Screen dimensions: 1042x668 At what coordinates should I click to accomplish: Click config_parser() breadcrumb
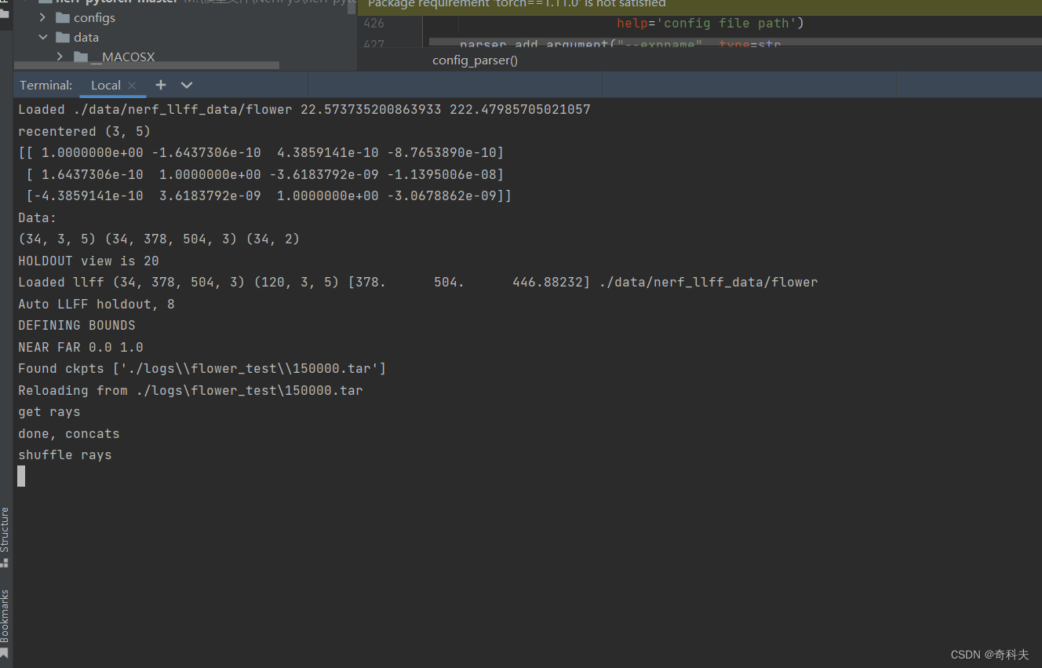click(x=475, y=60)
